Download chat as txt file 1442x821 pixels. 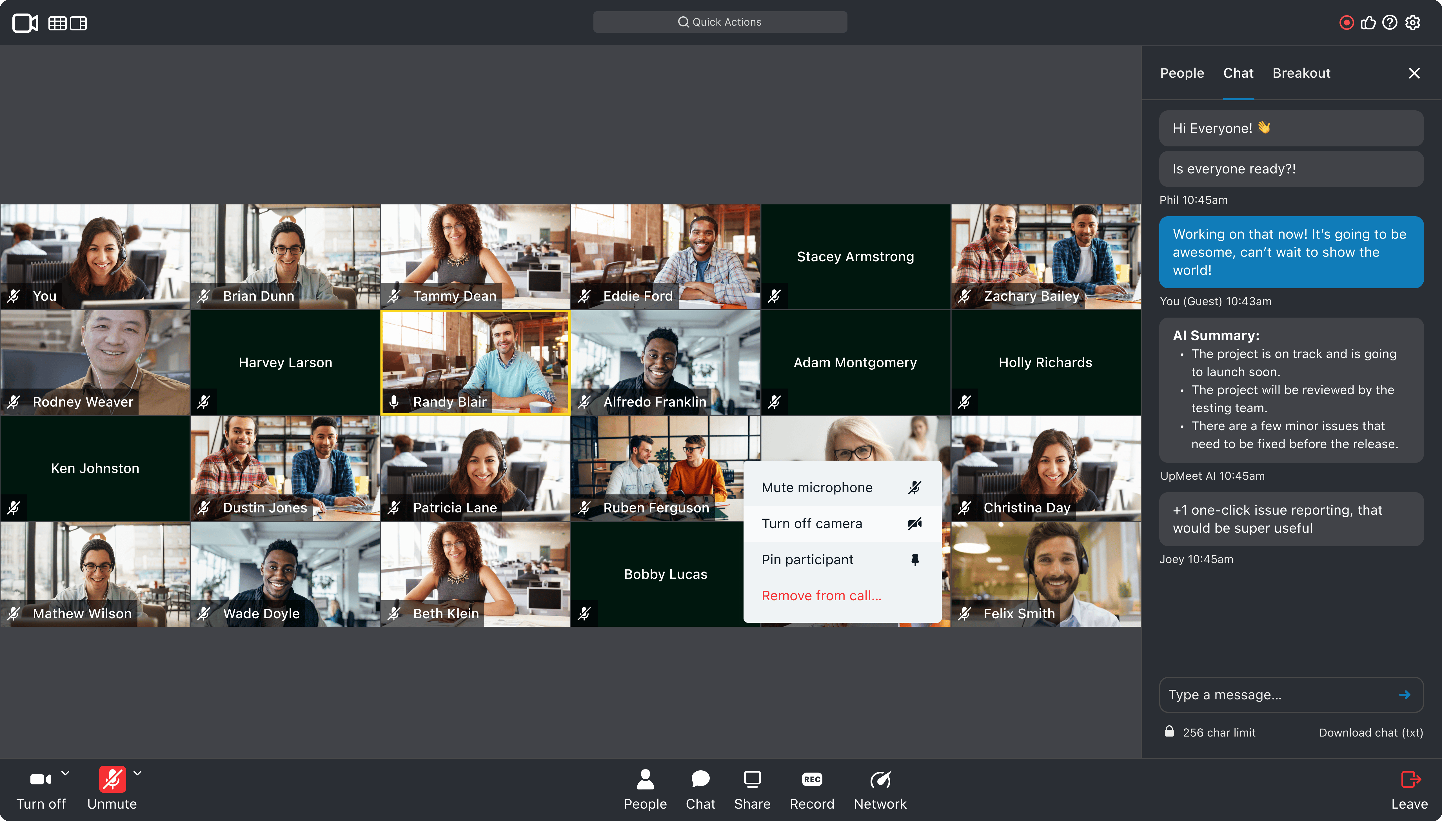click(1370, 733)
